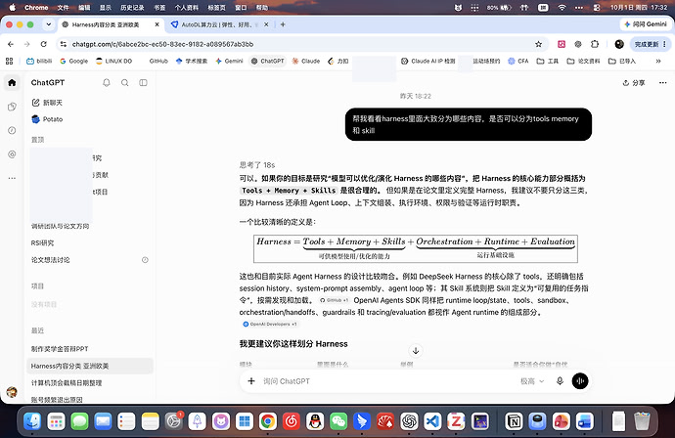Open the OpenAI Developers +1 citation
675x438 pixels.
[269, 324]
